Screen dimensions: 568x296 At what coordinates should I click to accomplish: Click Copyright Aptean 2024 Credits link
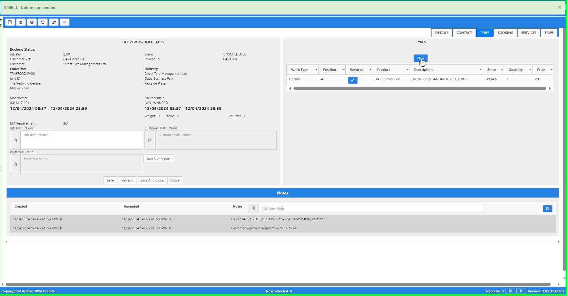pyautogui.click(x=28, y=291)
